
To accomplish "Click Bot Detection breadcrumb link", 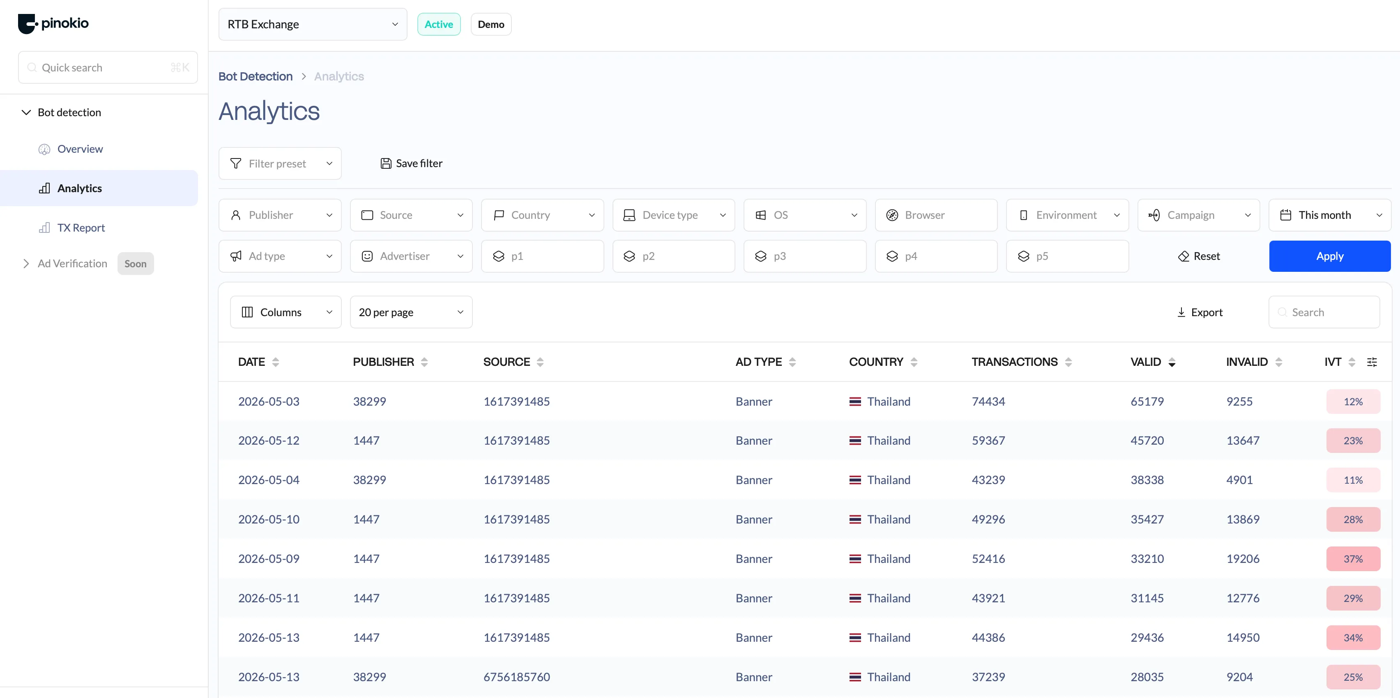I will coord(256,77).
